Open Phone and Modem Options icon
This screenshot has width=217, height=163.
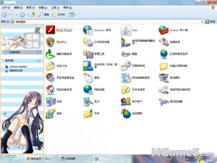(x=125, y=42)
